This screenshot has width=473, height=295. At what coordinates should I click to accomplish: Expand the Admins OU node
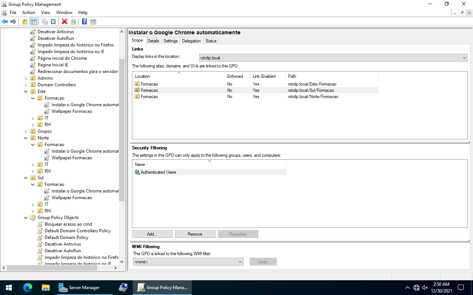pyautogui.click(x=26, y=78)
